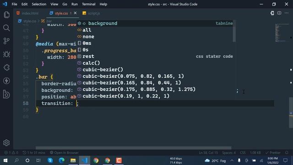
Task: Open the Windows Start menu
Action: (x=5, y=160)
